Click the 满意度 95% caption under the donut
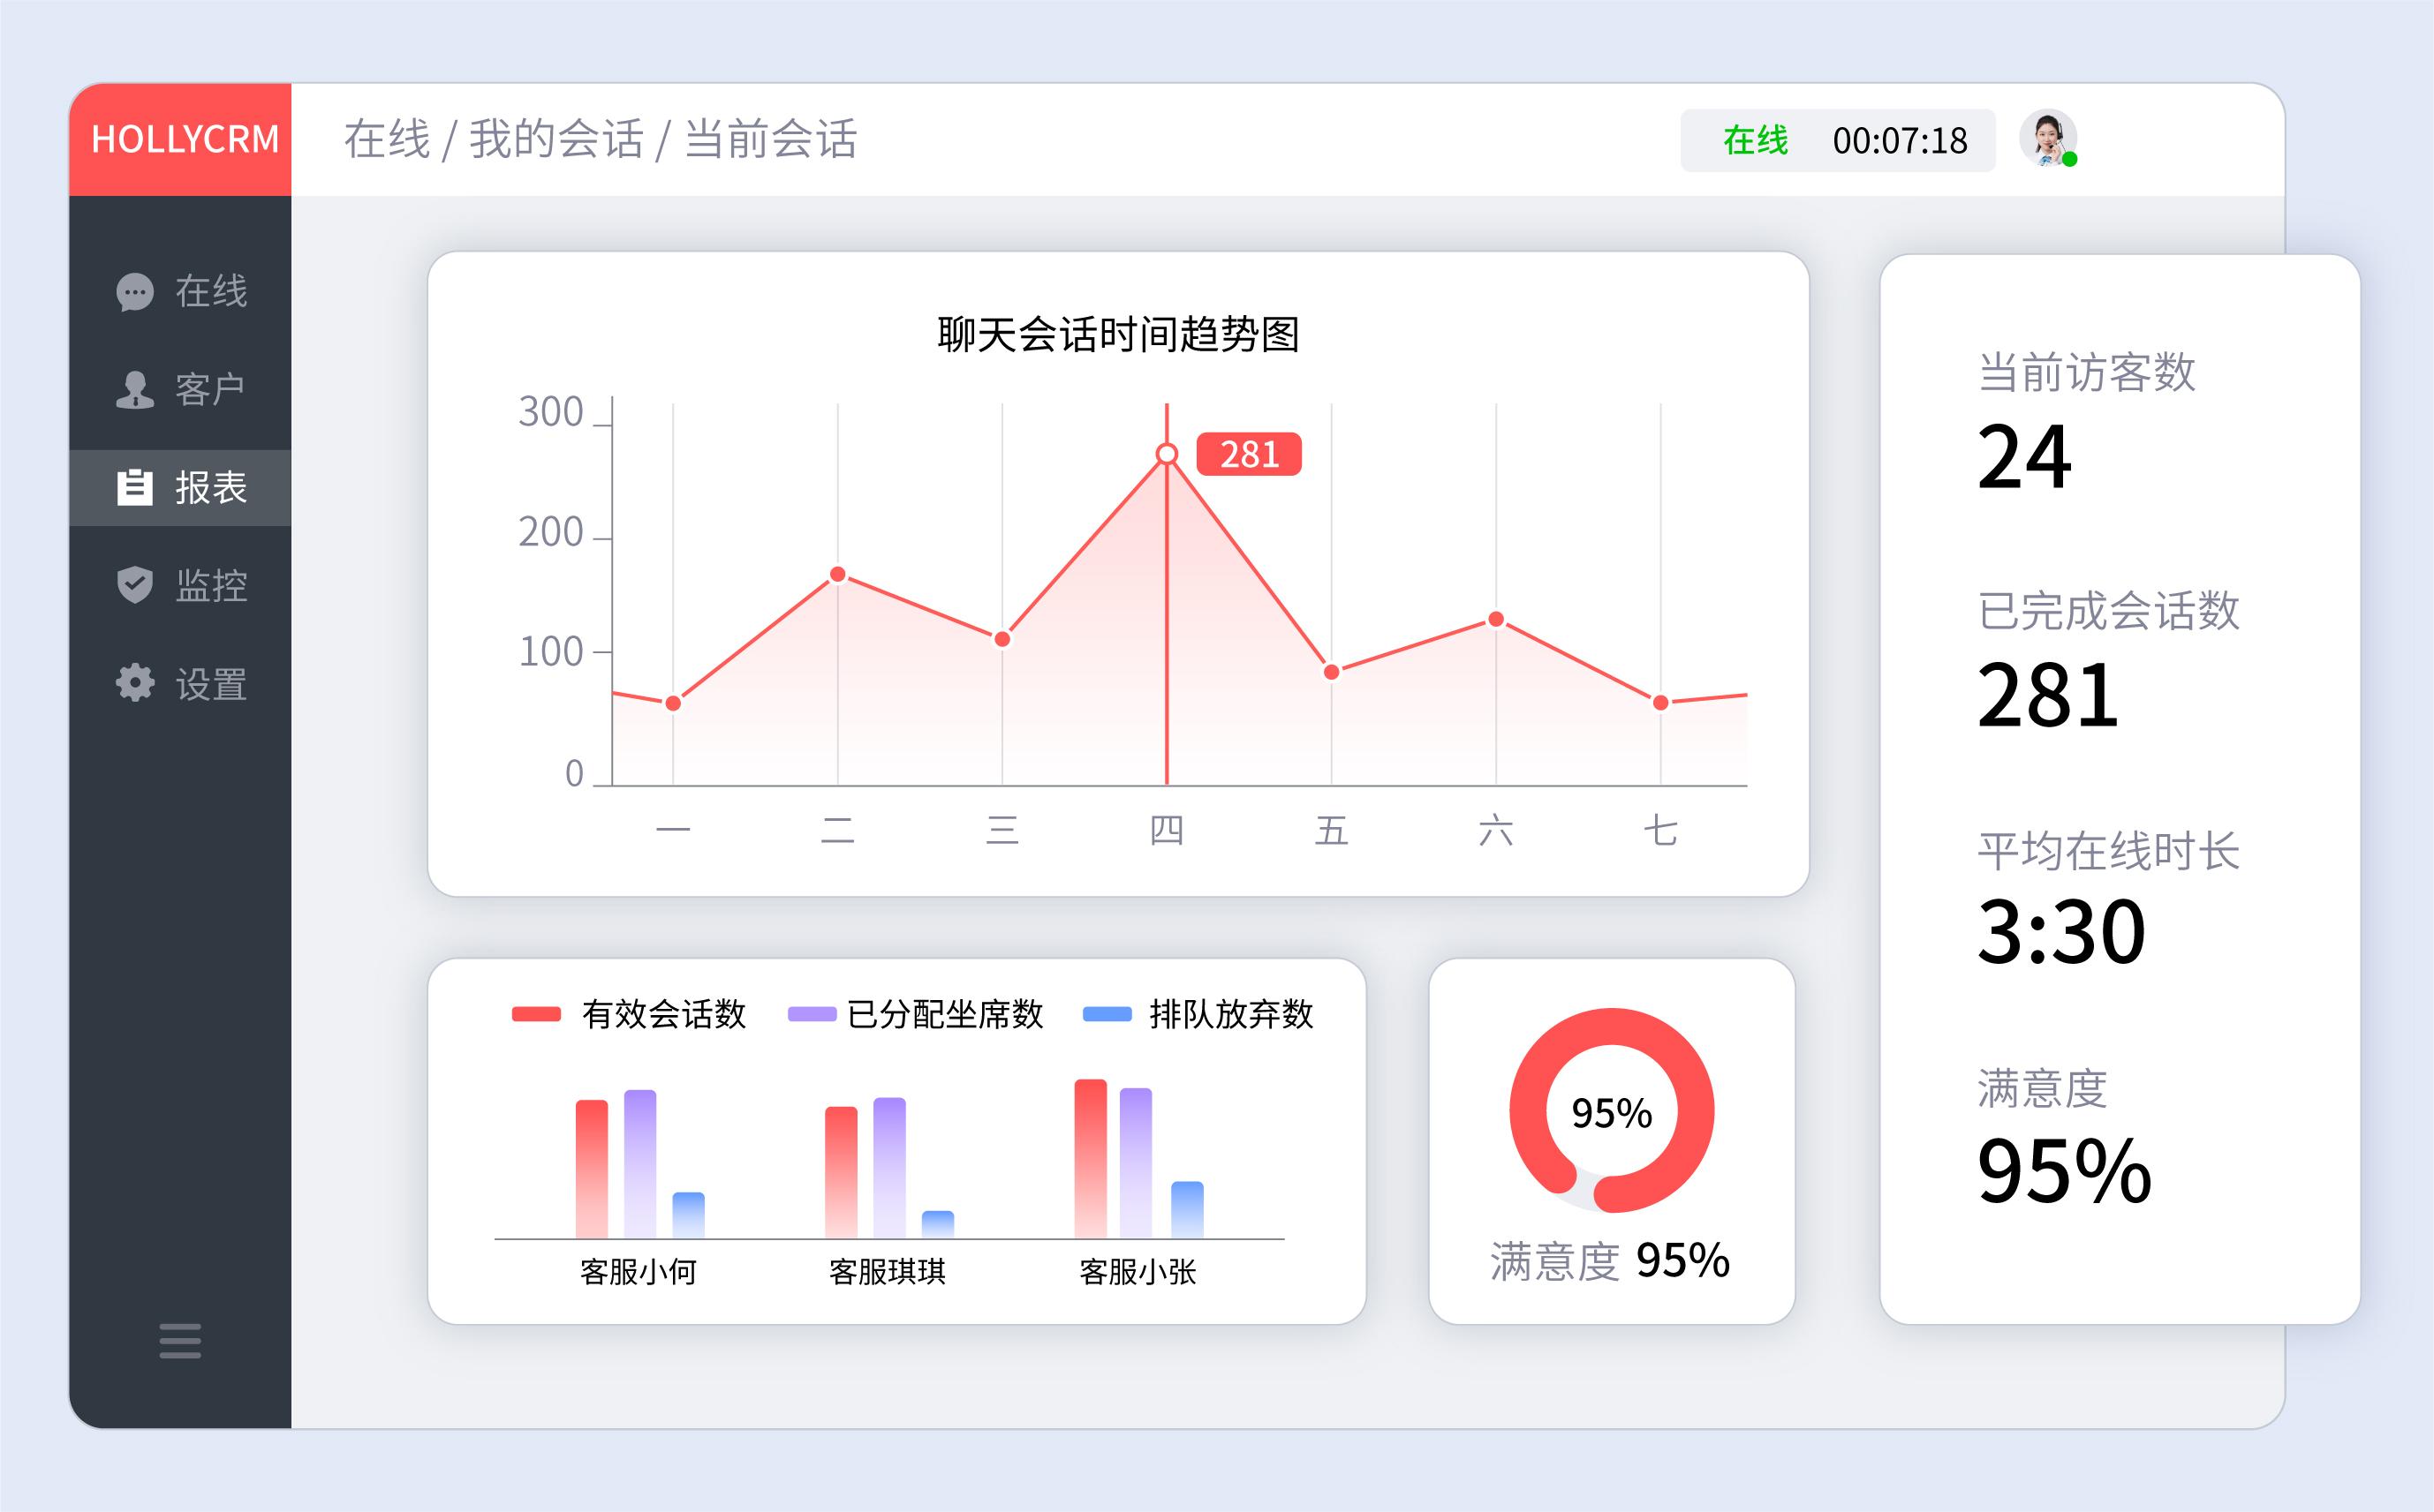This screenshot has height=1512, width=2434. (x=1610, y=1260)
